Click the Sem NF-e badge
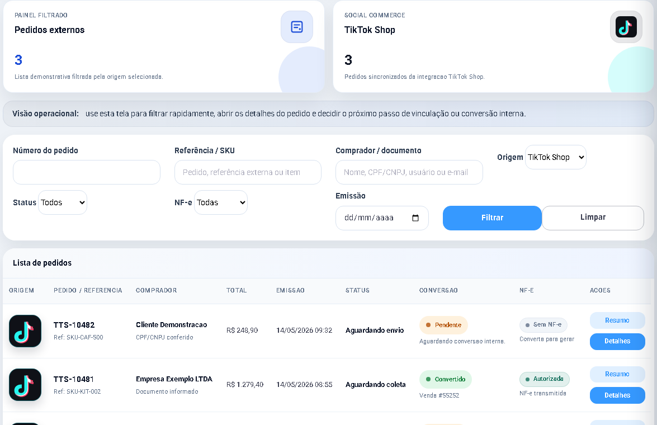 (543, 325)
